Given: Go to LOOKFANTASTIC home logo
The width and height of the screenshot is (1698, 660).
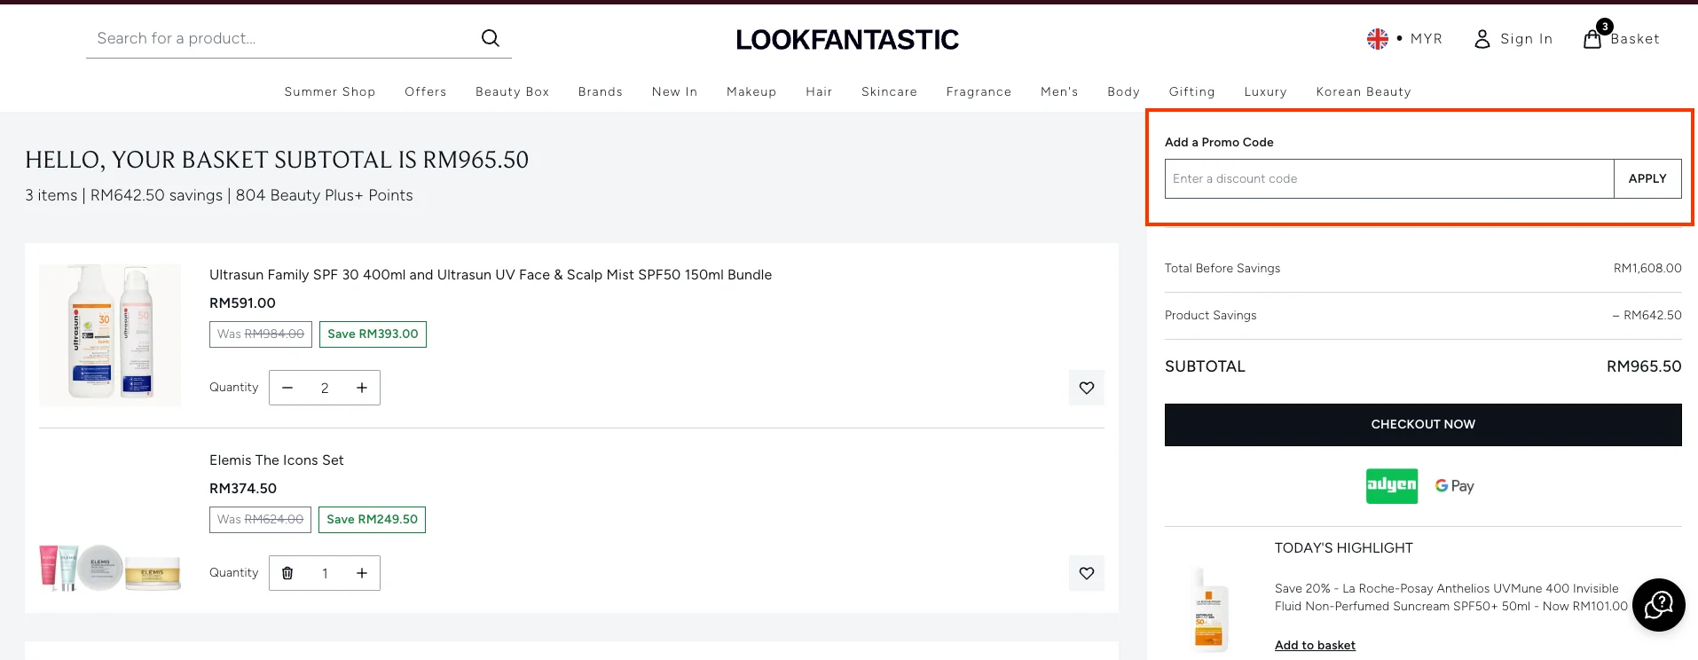Looking at the screenshot, I should (847, 39).
